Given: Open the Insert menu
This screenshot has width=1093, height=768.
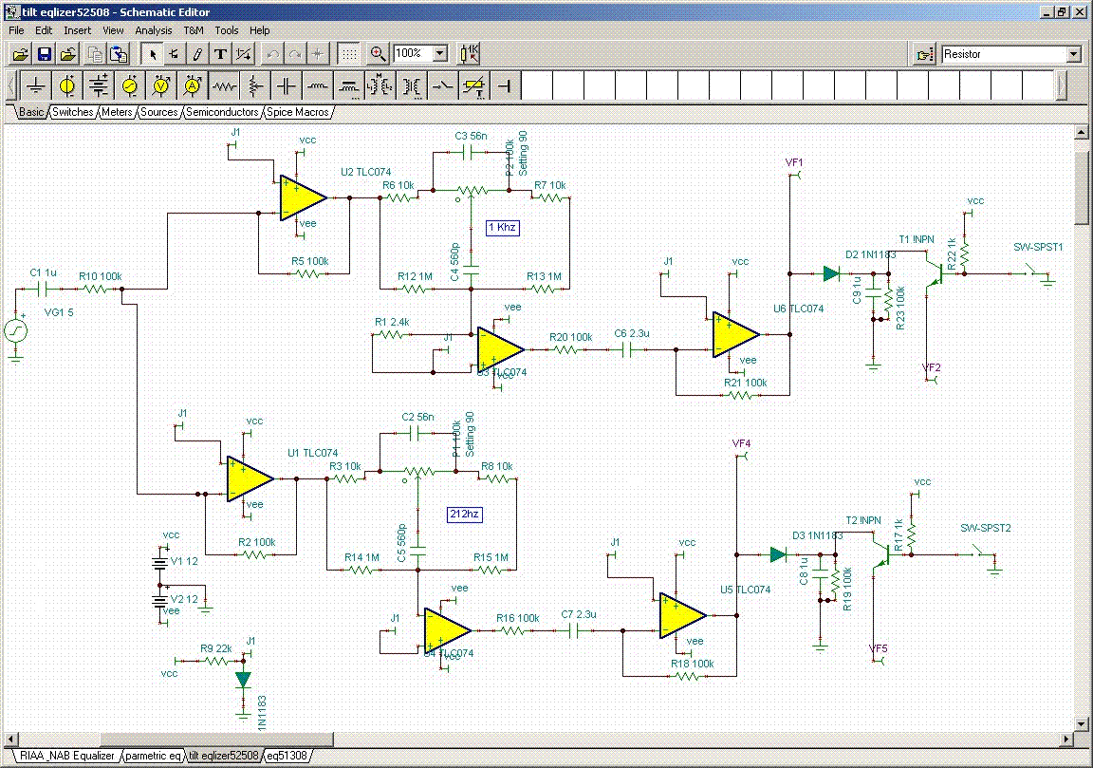Looking at the screenshot, I should pos(78,30).
